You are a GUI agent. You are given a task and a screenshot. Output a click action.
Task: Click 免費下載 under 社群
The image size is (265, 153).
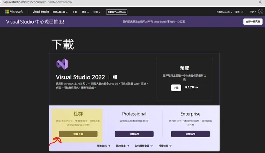coord(78,134)
